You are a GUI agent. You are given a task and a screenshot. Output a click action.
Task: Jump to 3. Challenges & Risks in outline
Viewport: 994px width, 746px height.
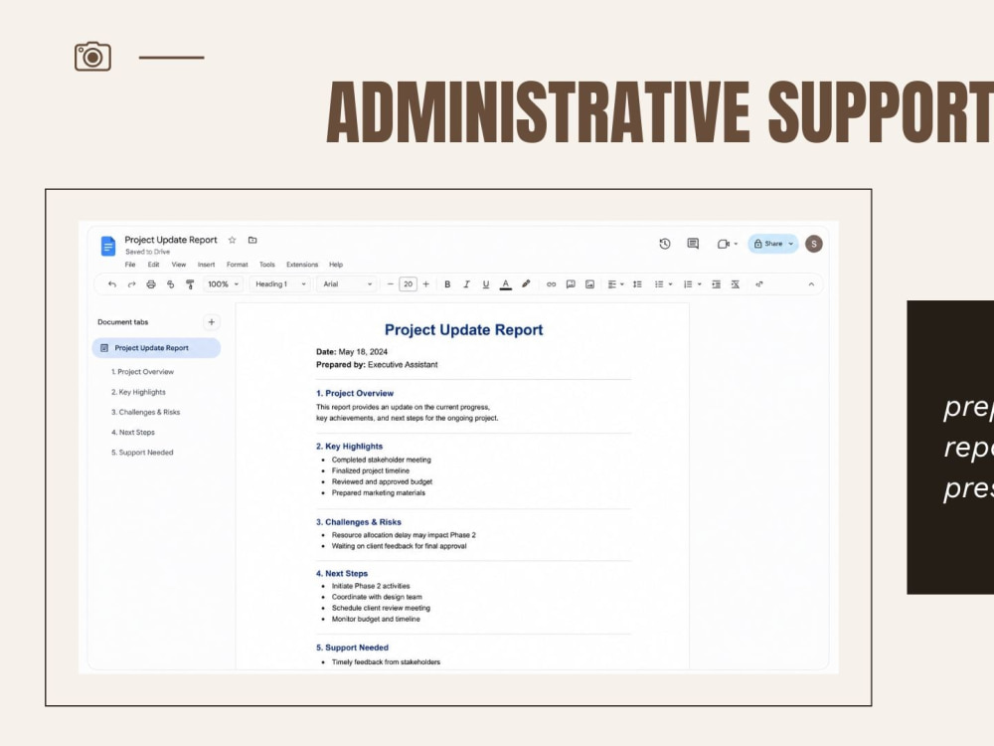(146, 413)
